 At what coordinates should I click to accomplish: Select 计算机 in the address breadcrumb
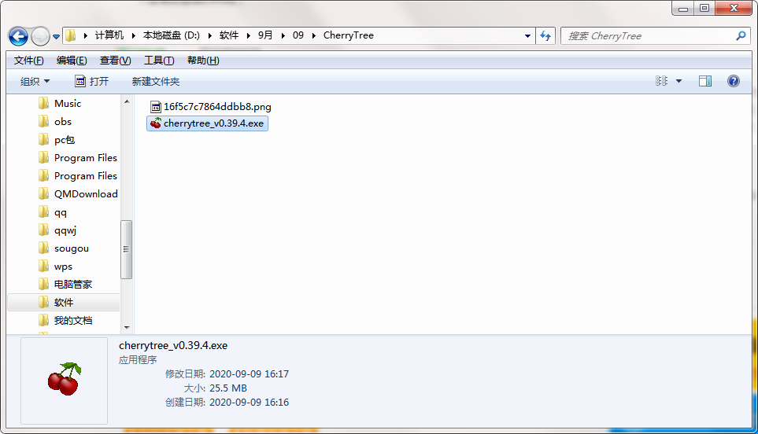tap(109, 35)
